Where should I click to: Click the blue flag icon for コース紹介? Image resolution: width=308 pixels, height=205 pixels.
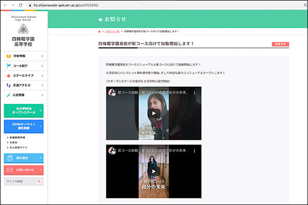click(8, 66)
